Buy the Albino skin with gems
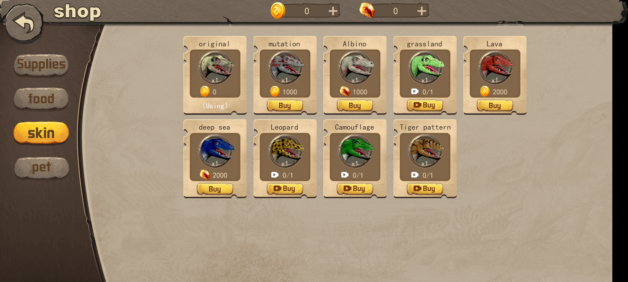 click(355, 105)
